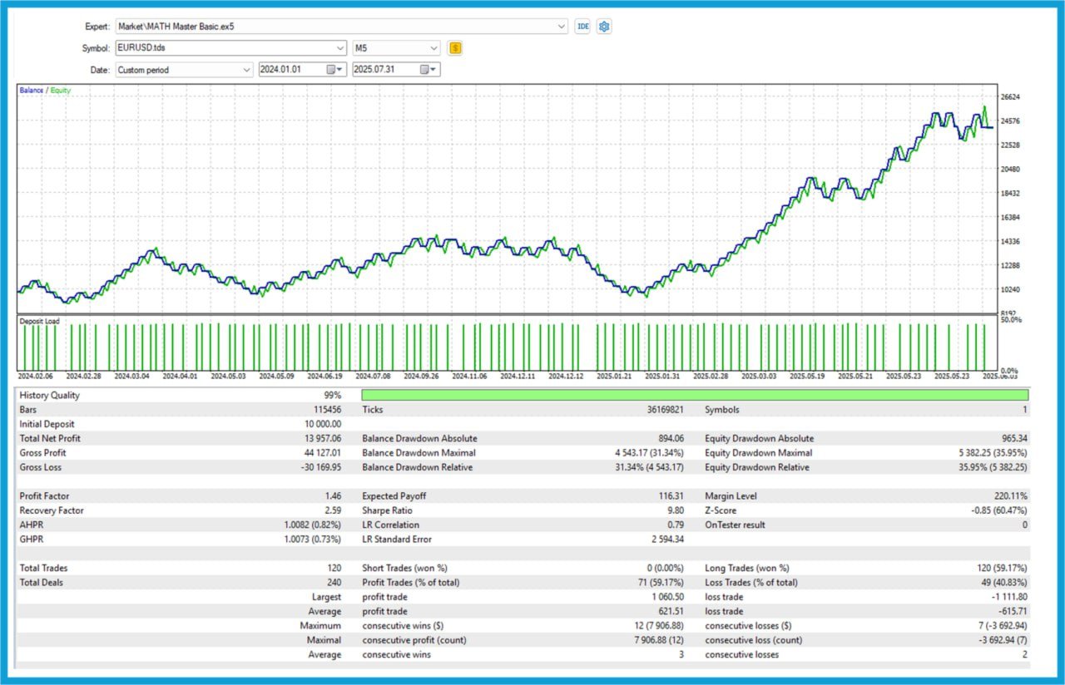Select the Total Trades row

tap(41, 568)
